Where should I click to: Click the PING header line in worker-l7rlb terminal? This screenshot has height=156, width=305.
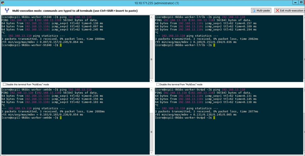[203, 20]
